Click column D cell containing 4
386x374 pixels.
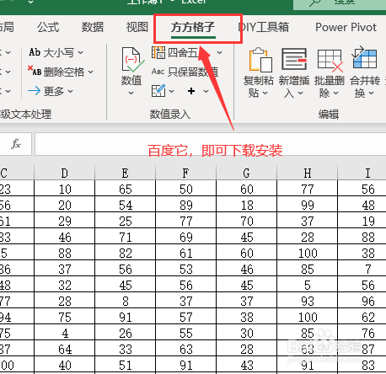(x=65, y=333)
